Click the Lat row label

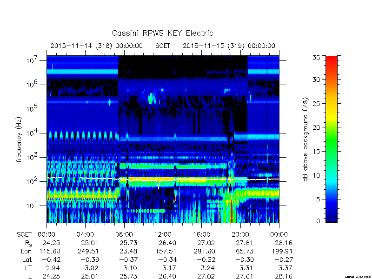click(27, 259)
